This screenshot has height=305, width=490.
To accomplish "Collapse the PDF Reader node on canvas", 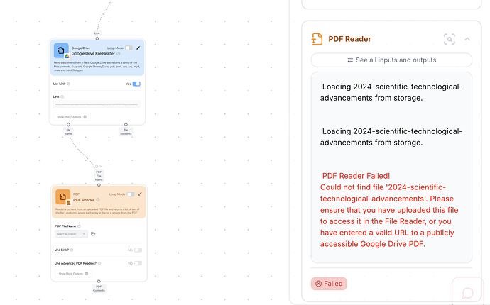I will tap(138, 194).
